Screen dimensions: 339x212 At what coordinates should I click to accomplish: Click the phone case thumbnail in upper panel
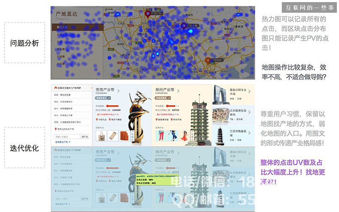(113, 136)
